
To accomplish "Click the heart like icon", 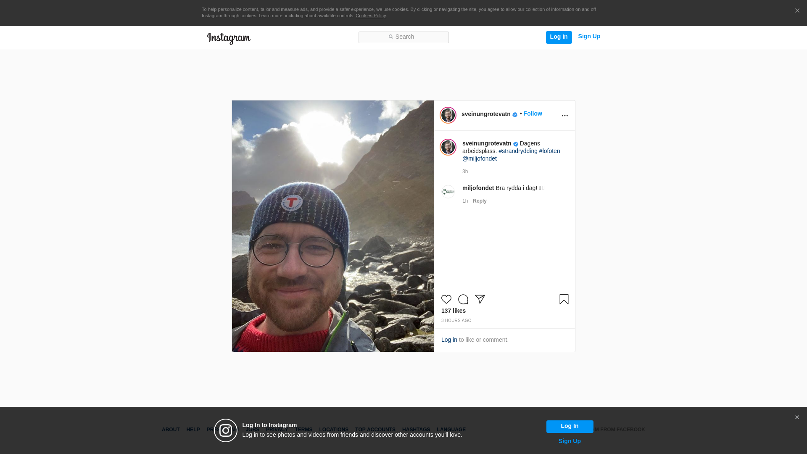I will (x=446, y=299).
